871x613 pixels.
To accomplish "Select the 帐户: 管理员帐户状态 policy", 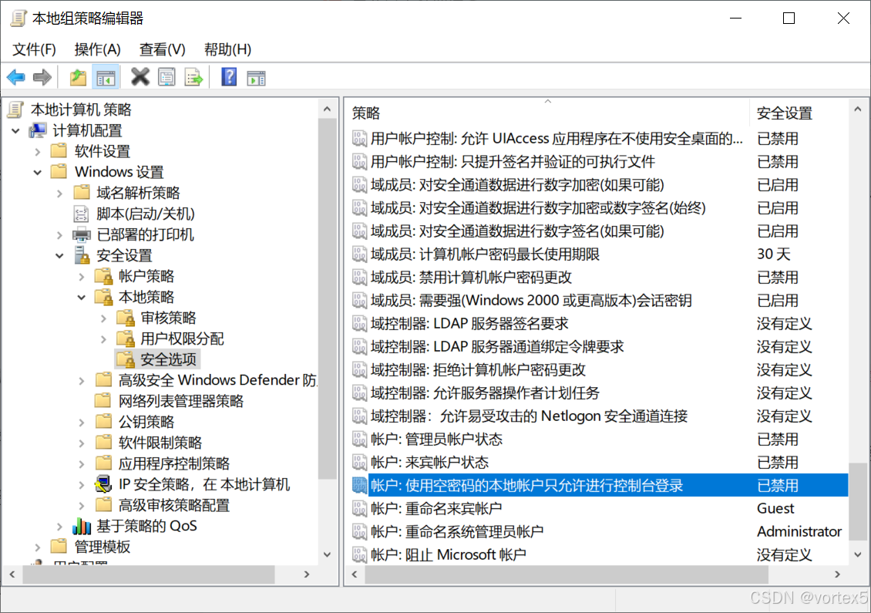I will (x=600, y=439).
